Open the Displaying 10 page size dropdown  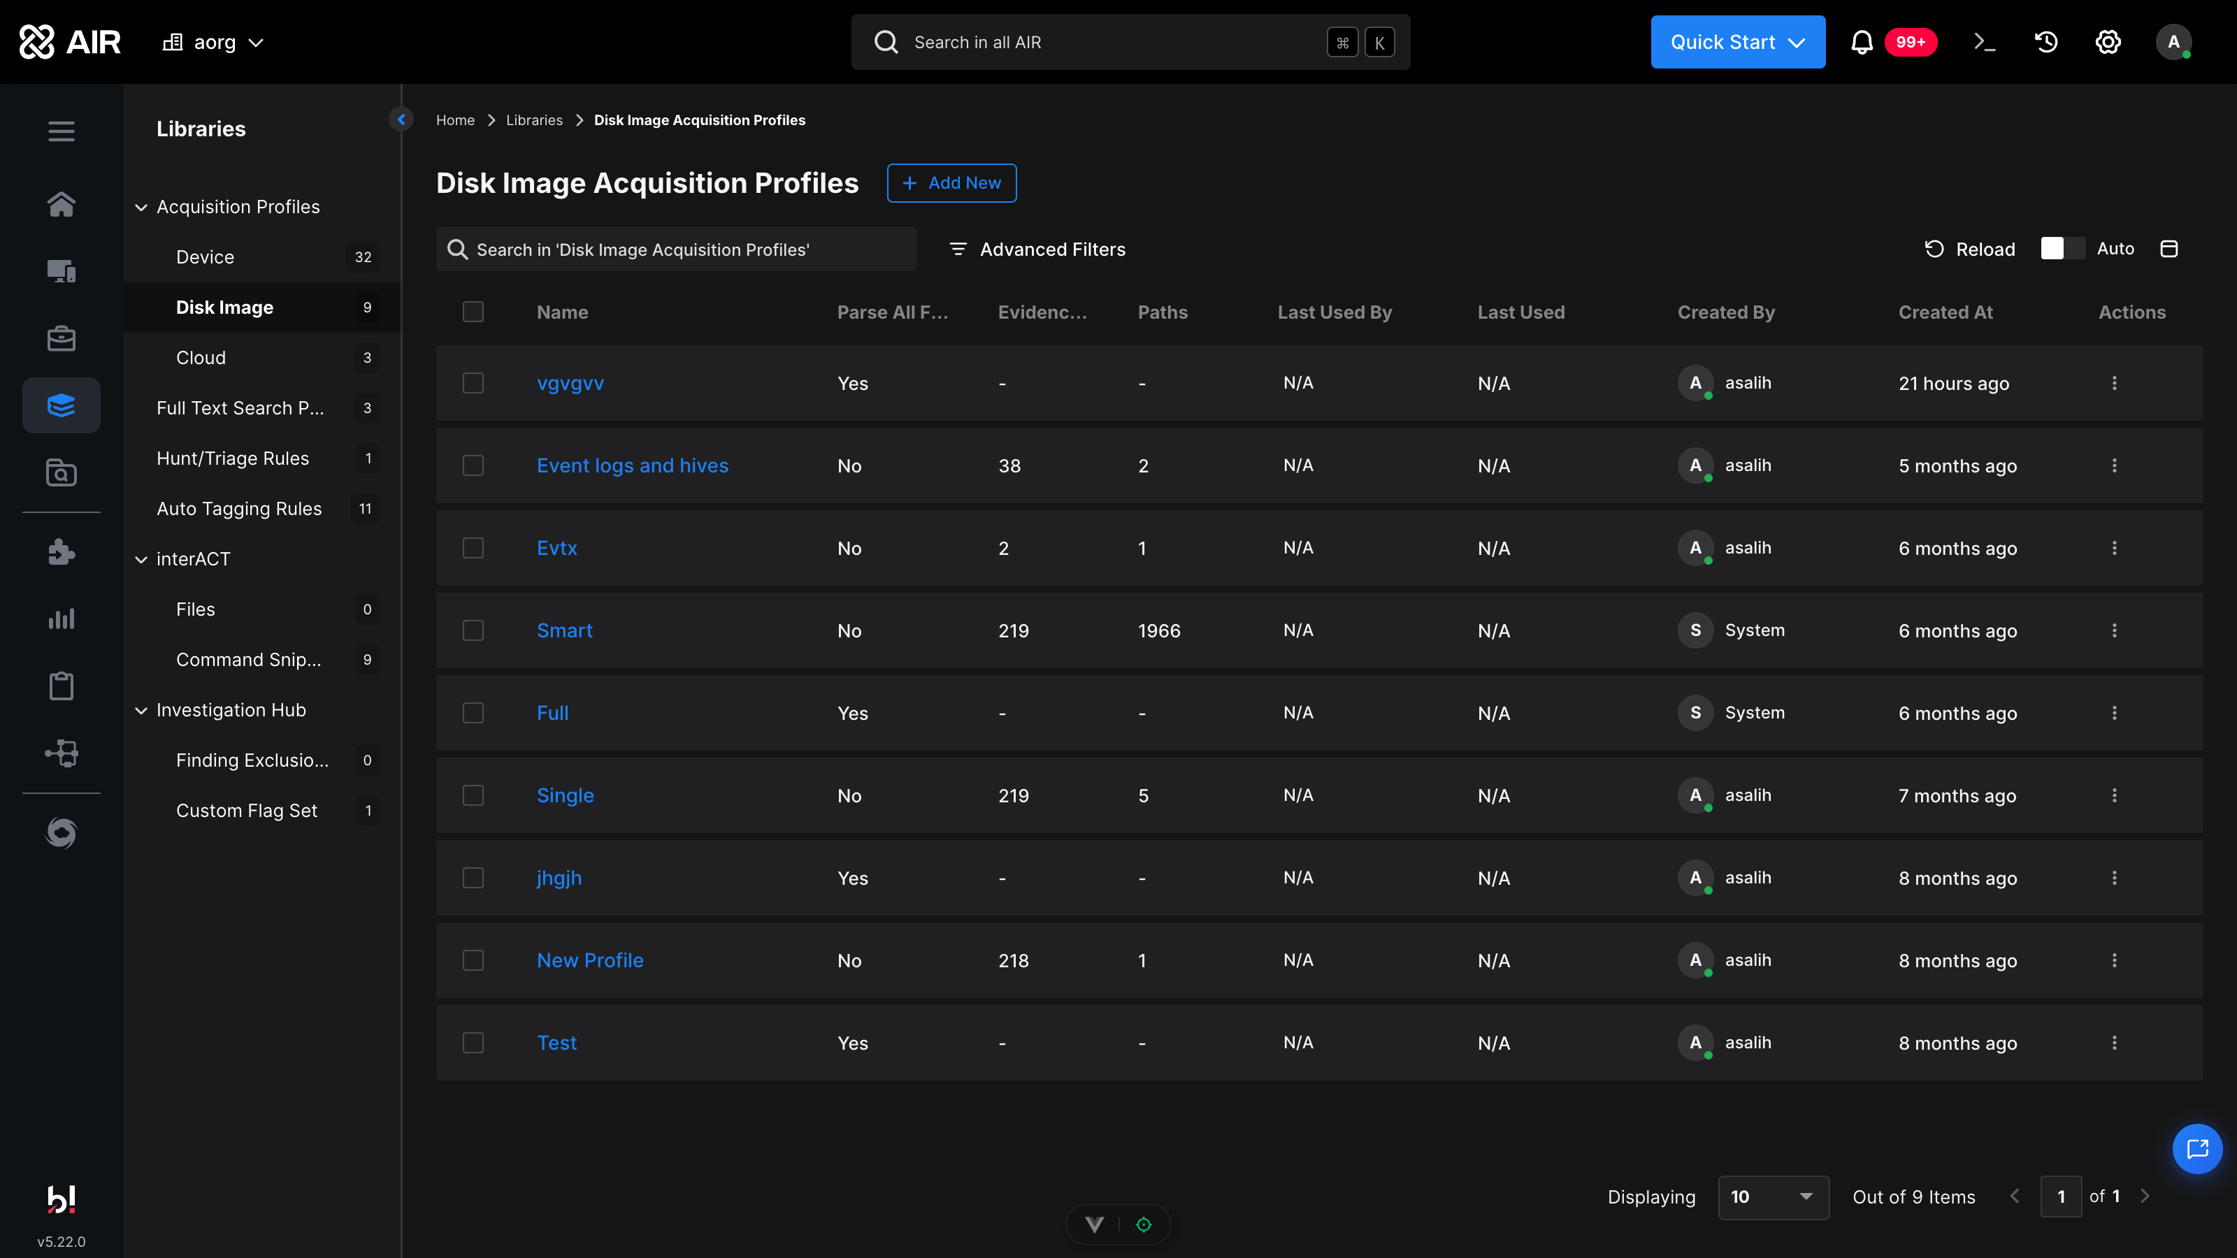(x=1774, y=1196)
